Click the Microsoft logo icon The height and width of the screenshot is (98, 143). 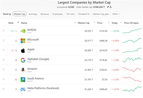coord(23,41)
